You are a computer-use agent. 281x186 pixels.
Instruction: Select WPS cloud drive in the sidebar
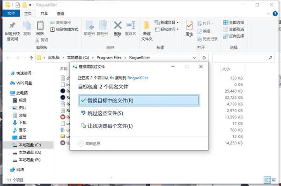click(x=21, y=83)
